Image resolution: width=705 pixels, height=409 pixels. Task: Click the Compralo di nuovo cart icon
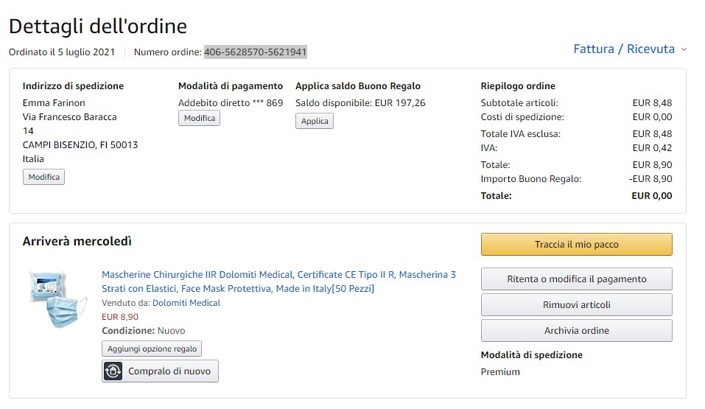(113, 371)
